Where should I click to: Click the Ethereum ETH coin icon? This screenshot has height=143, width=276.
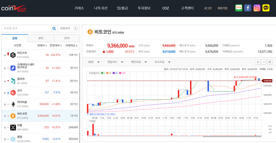pos(13,104)
